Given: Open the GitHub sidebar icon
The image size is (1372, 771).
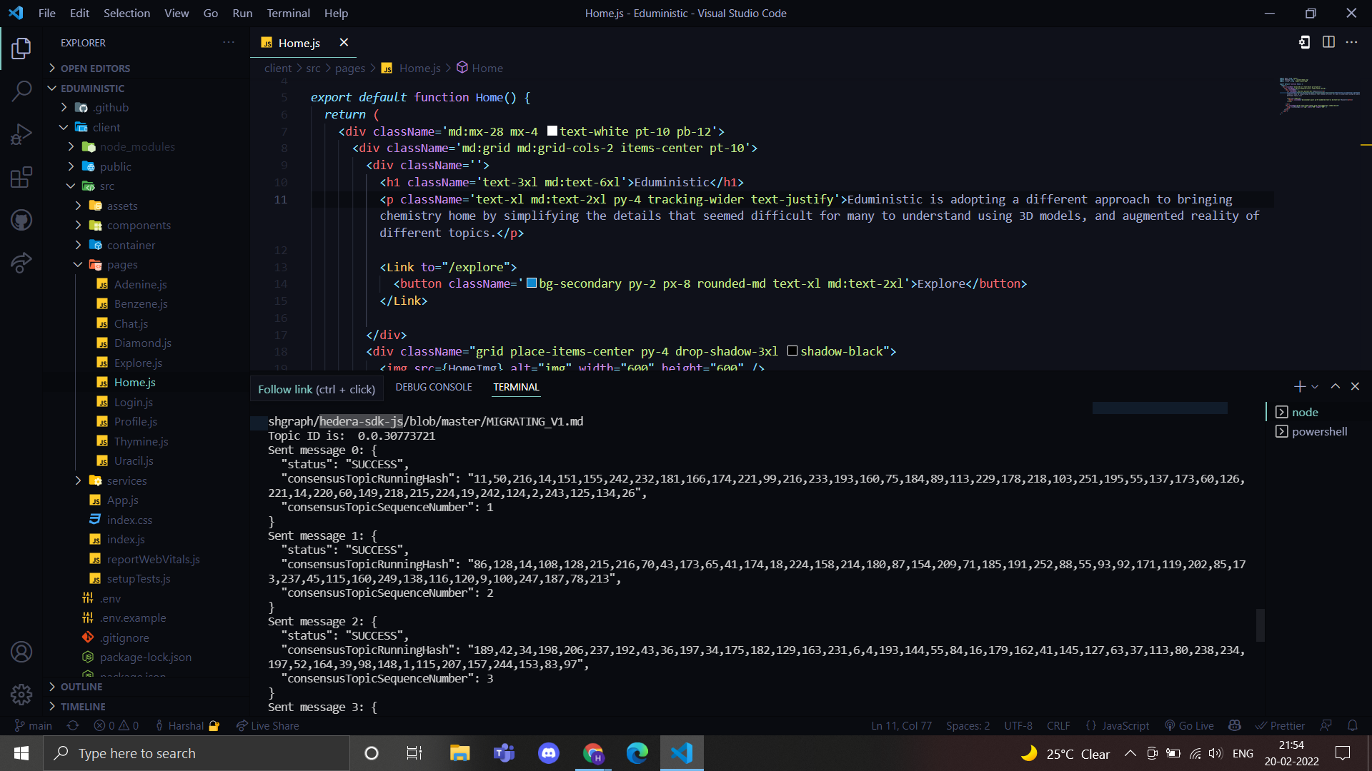Looking at the screenshot, I should point(21,220).
